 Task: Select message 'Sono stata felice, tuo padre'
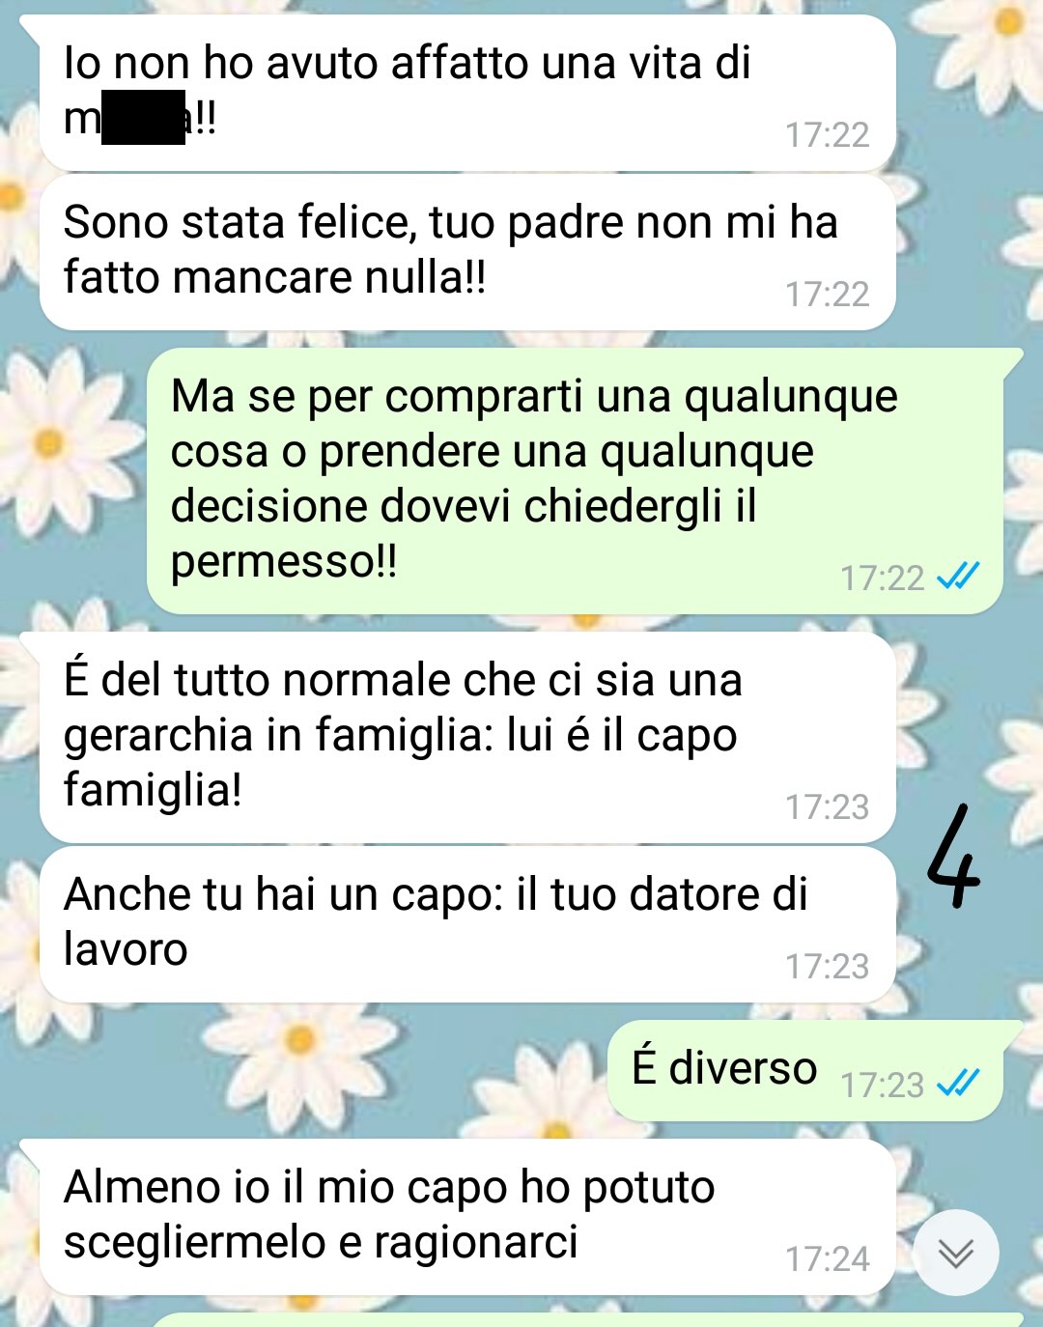467,252
